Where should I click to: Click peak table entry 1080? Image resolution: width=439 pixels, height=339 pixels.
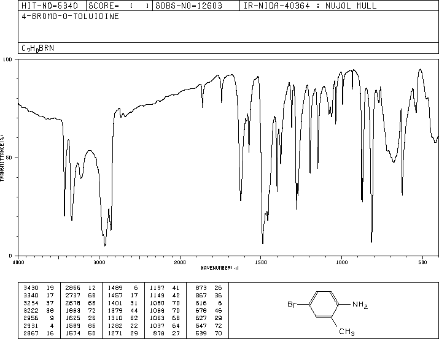coord(157,303)
